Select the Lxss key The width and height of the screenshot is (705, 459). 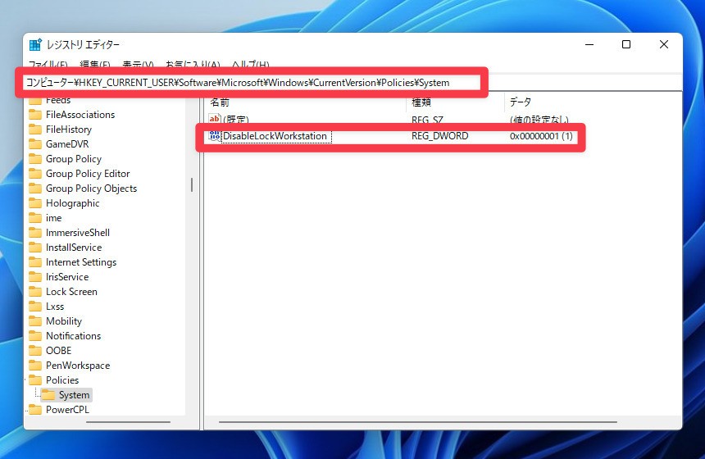point(55,307)
